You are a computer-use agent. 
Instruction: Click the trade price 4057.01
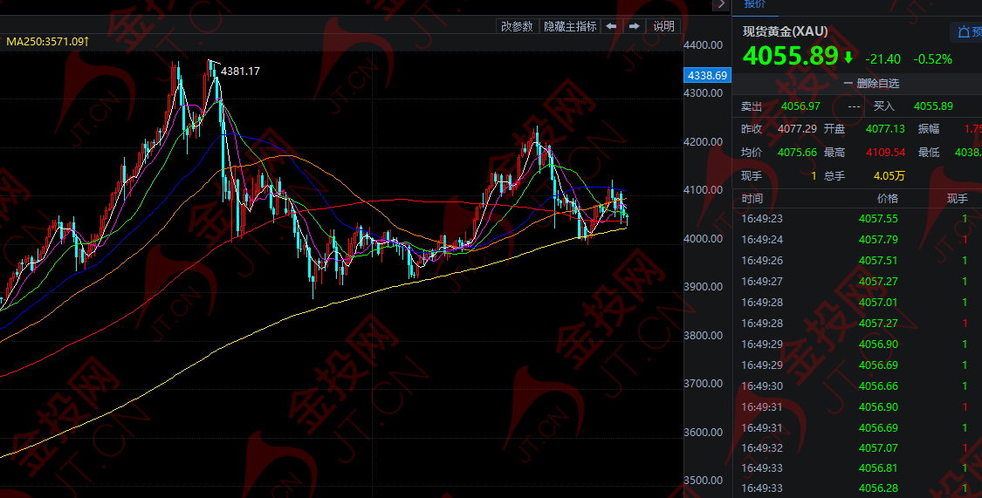tap(878, 302)
